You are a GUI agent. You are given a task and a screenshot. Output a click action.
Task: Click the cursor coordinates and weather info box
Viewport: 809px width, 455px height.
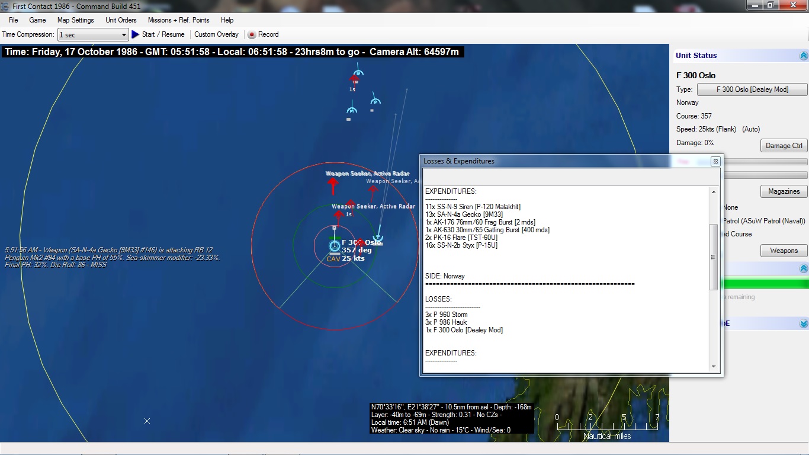(452, 418)
